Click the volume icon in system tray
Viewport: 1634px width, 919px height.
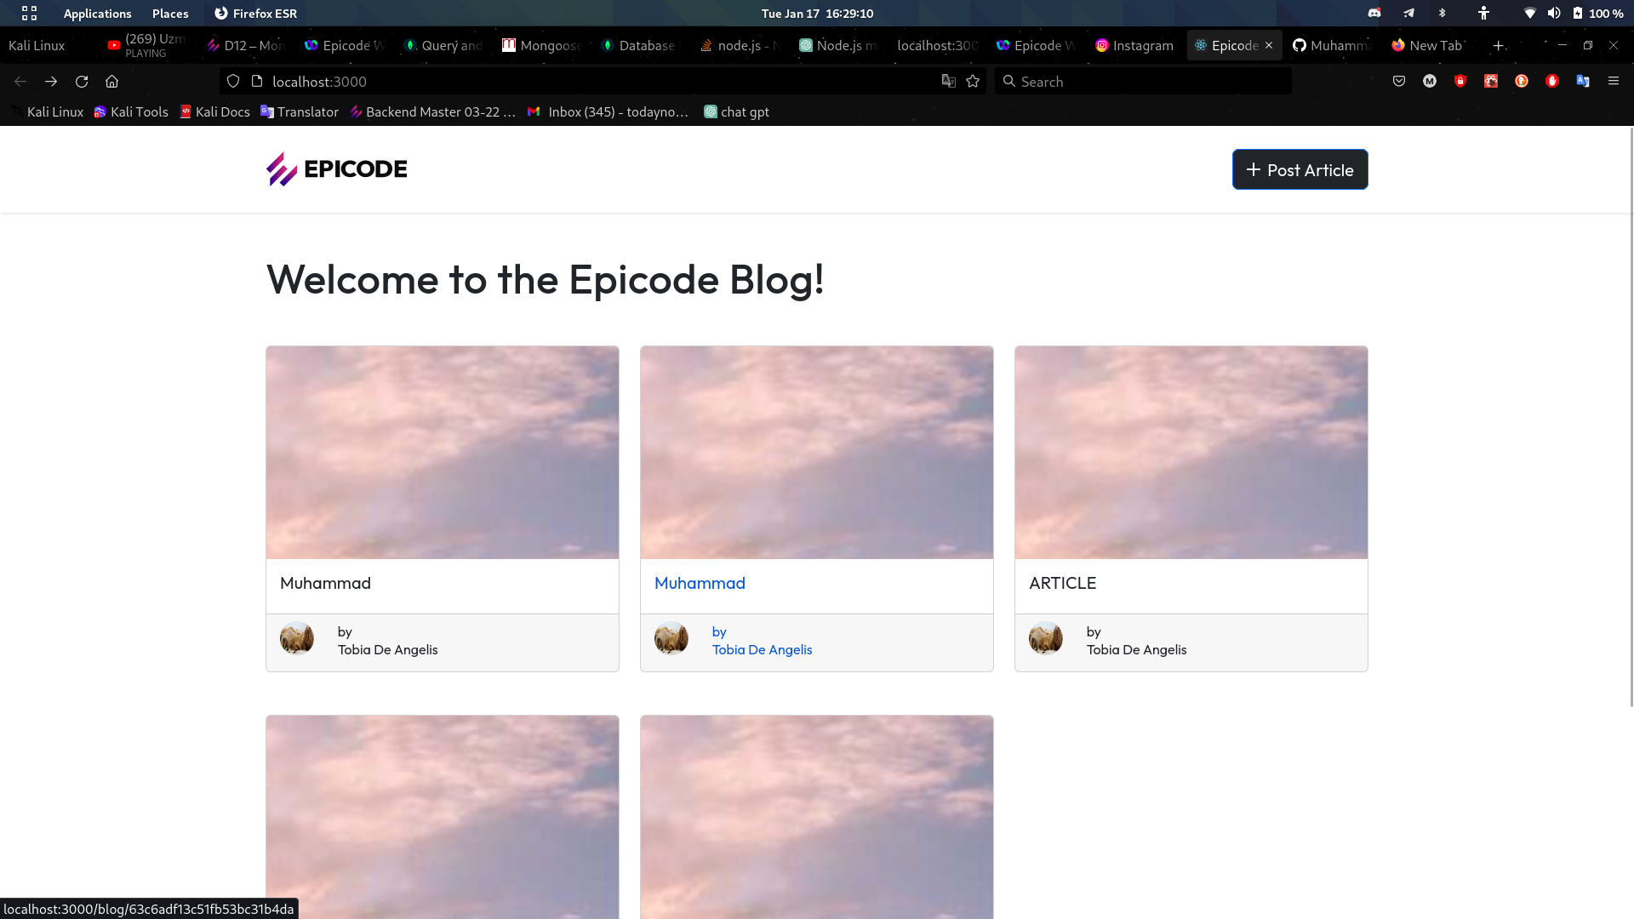coord(1554,14)
